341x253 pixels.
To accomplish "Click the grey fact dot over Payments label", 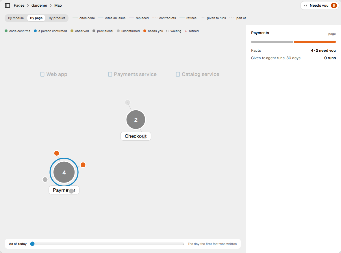I will (x=71, y=191).
